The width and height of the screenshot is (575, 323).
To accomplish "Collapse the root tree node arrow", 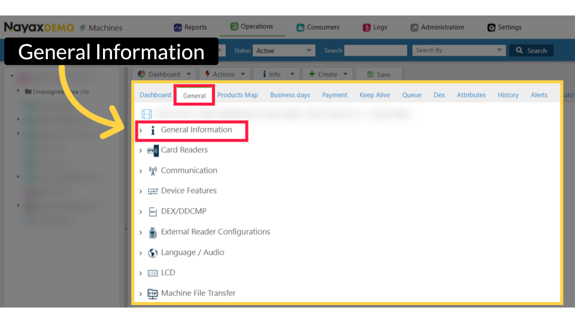I will (12, 76).
